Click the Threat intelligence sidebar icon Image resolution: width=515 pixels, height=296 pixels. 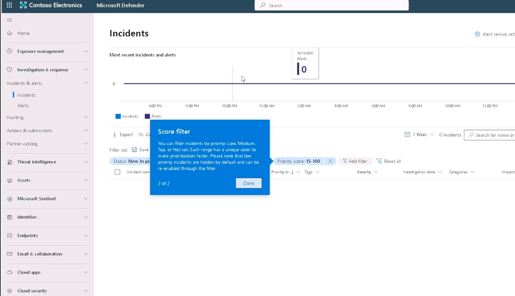coord(10,162)
